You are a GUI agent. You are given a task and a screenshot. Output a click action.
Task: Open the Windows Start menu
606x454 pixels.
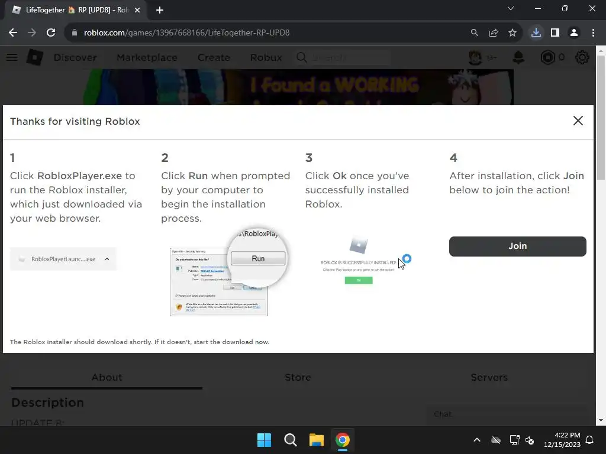click(265, 440)
